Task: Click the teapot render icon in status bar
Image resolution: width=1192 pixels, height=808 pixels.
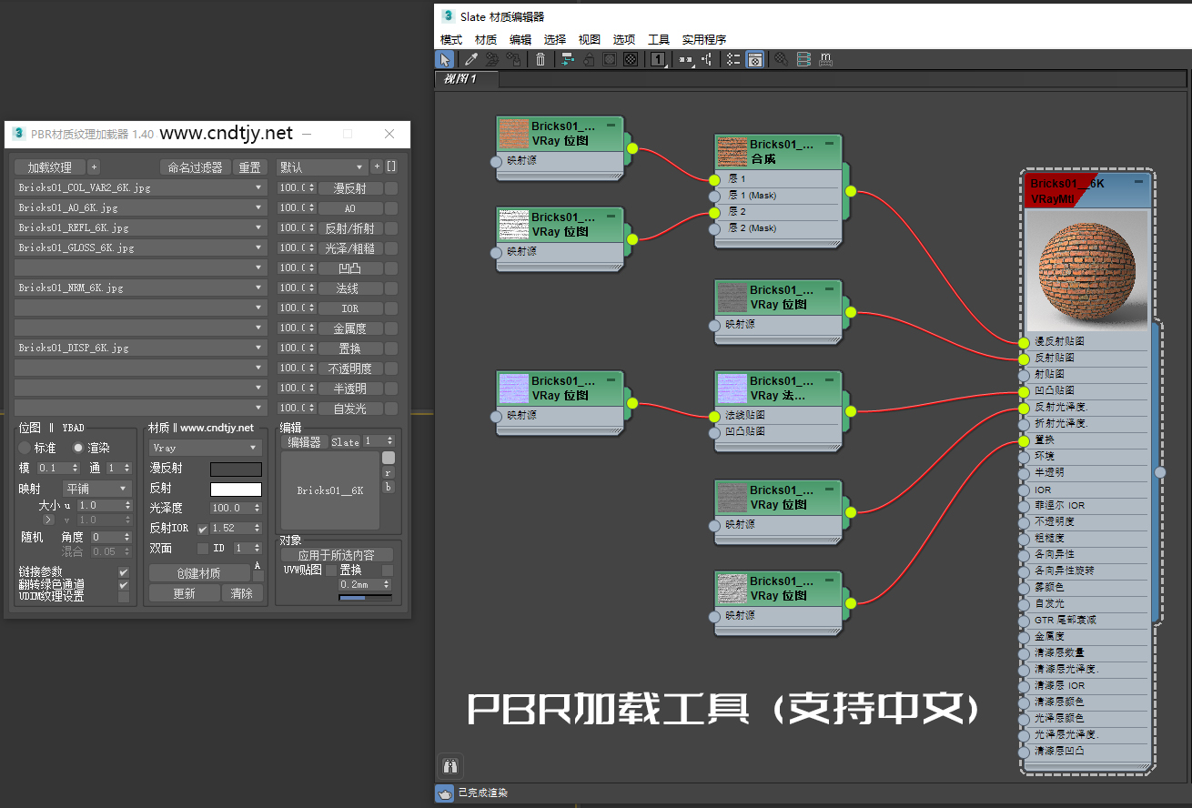Action: tap(444, 793)
